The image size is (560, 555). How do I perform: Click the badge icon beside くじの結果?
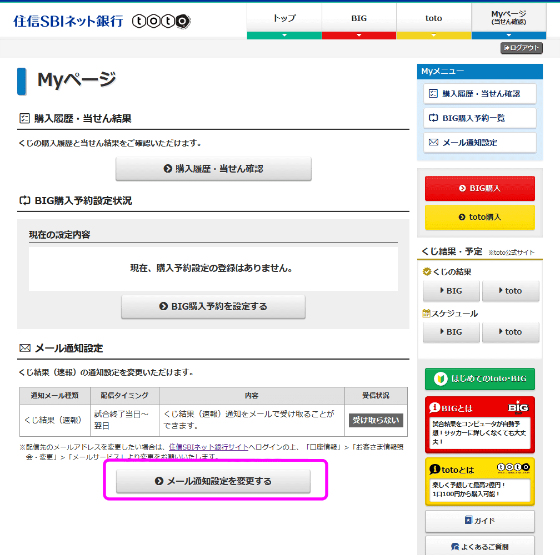(x=427, y=272)
